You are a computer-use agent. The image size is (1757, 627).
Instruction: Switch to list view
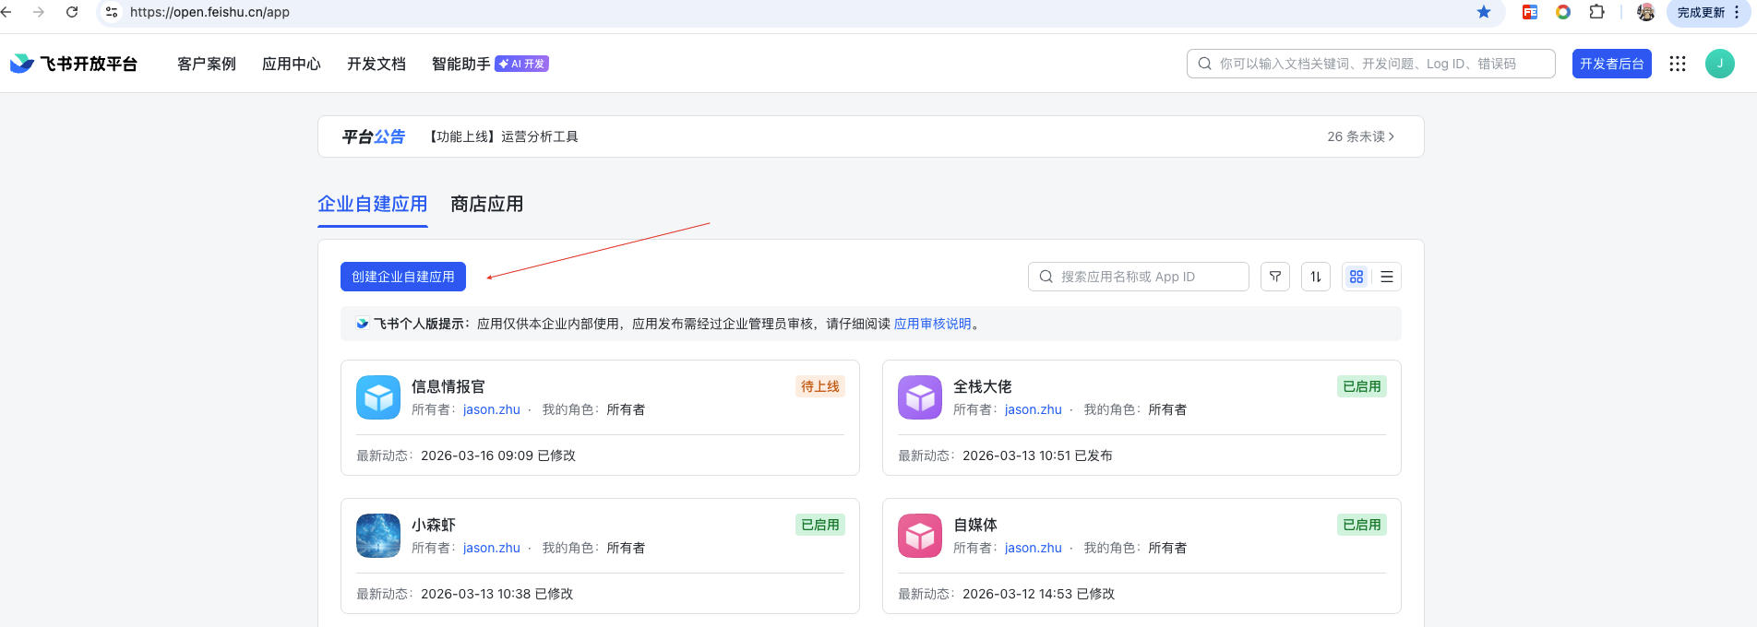tap(1387, 277)
